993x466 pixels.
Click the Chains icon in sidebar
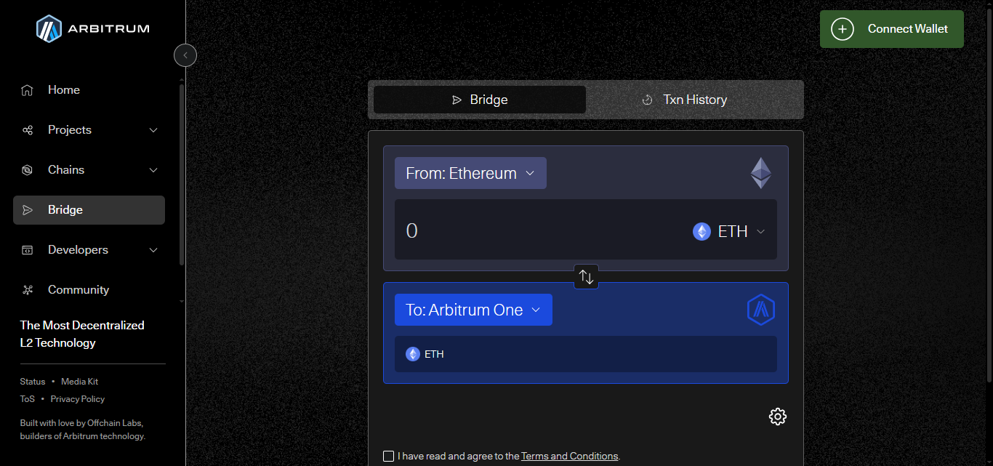tap(28, 170)
